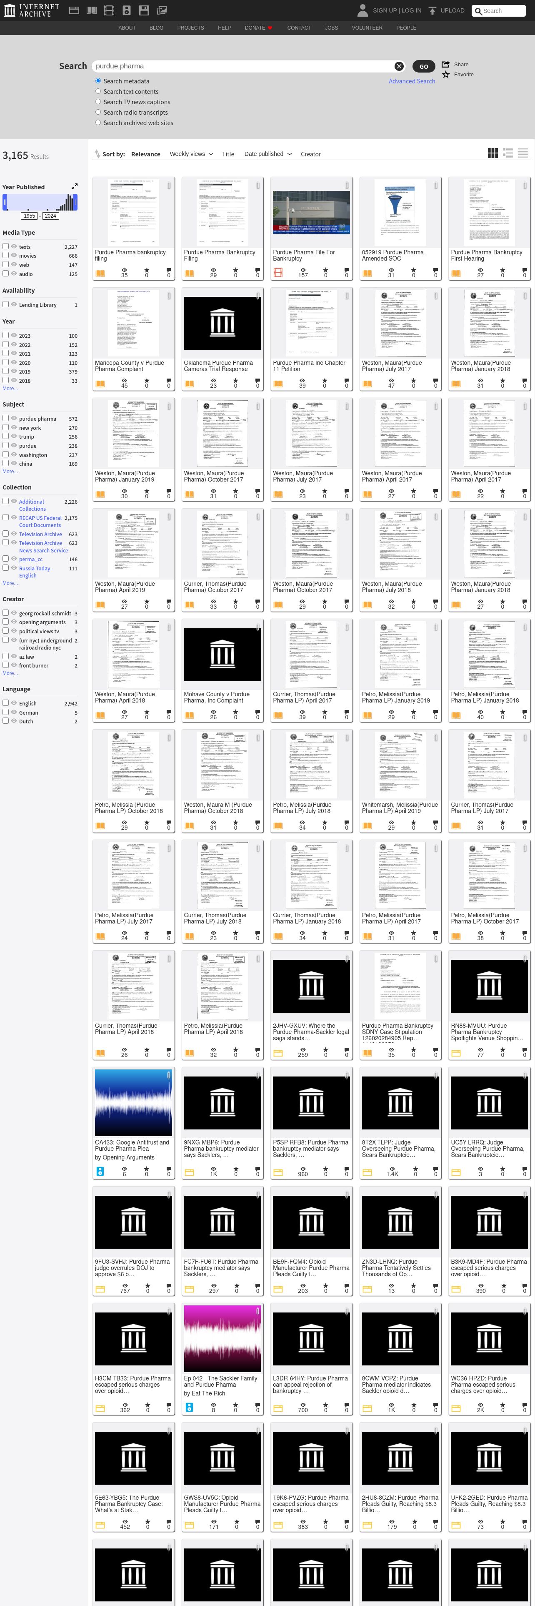Open PEOPLE in the navigation menu

pos(406,28)
